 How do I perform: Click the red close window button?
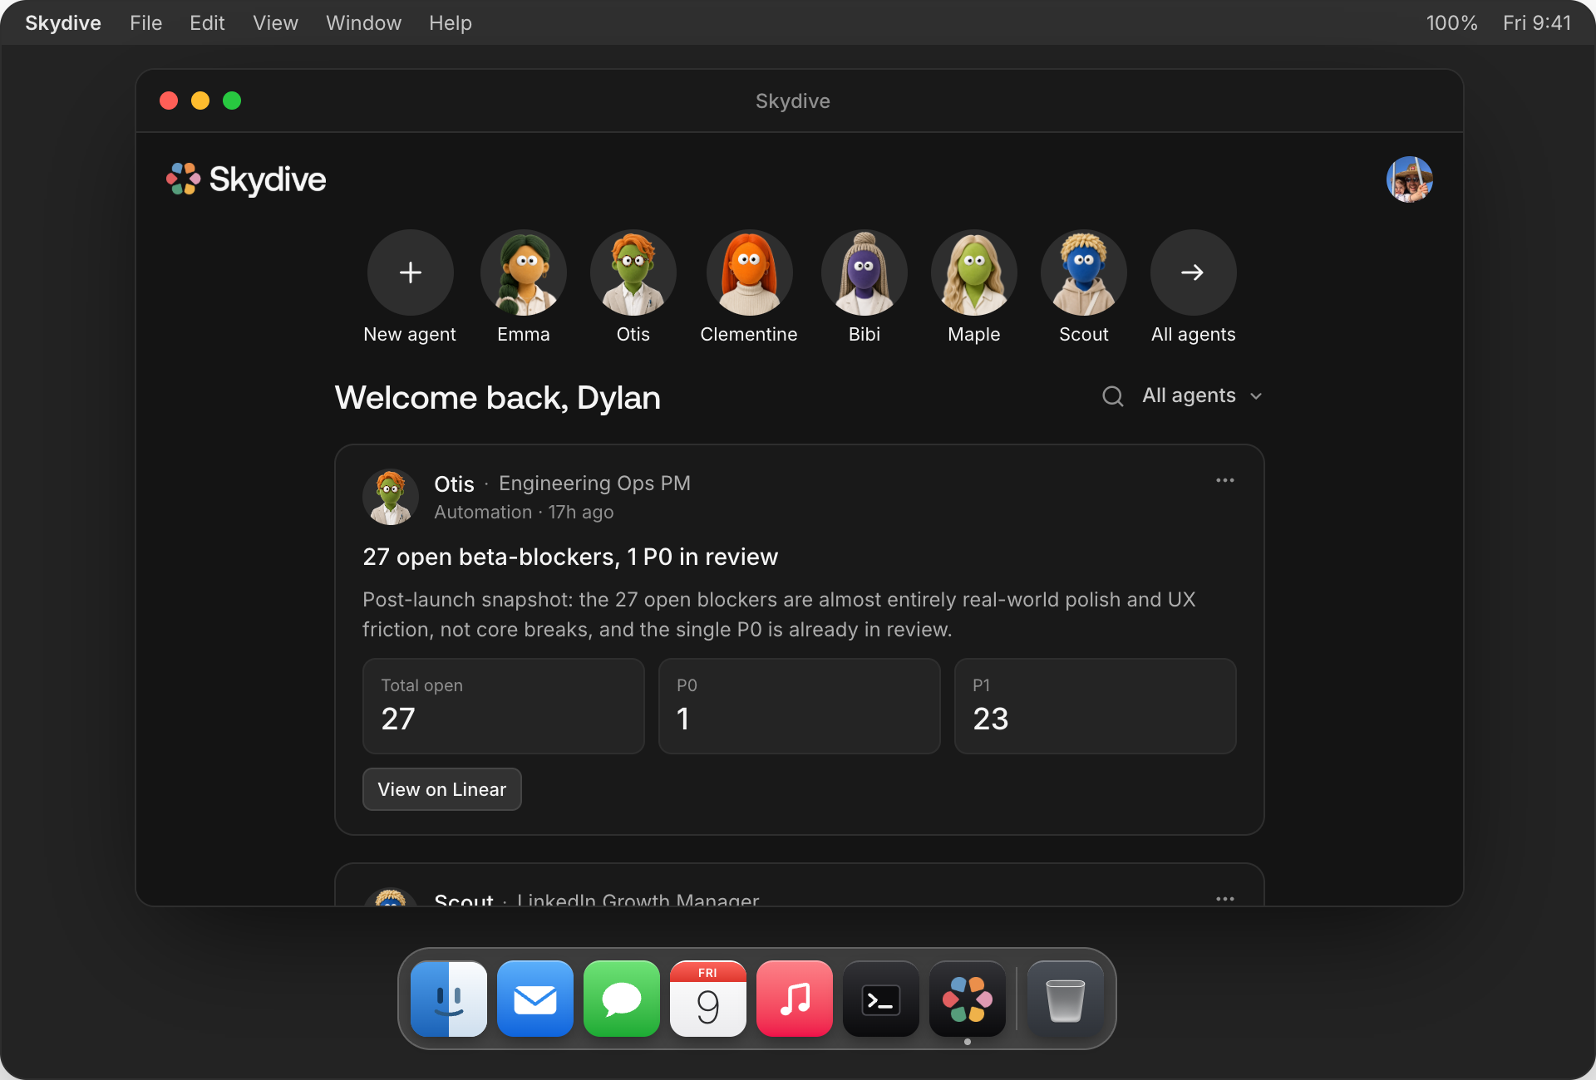click(x=169, y=101)
